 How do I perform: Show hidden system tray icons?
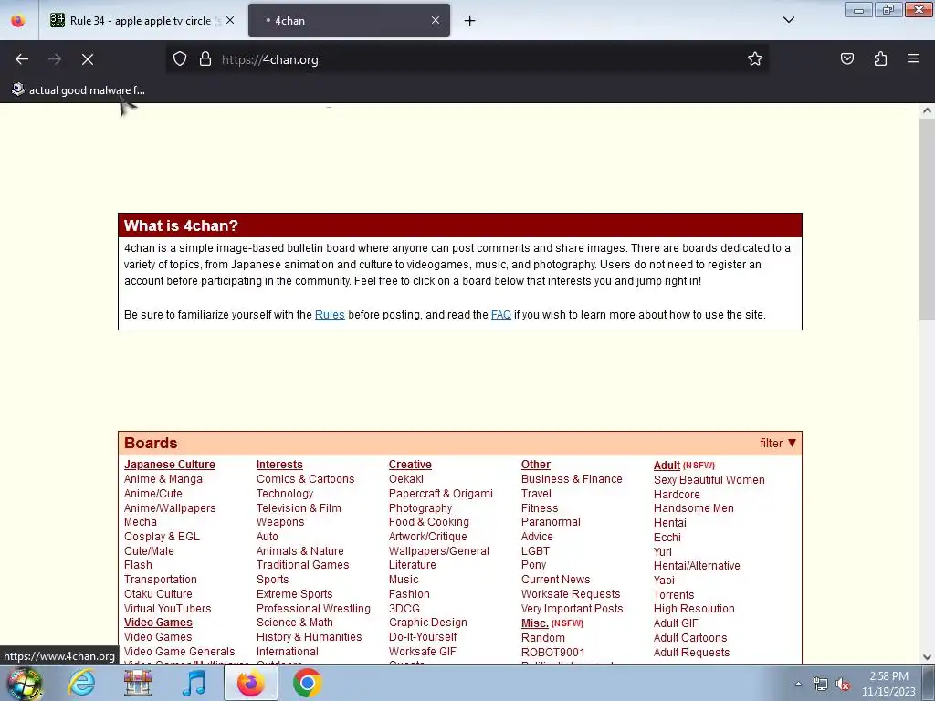[x=798, y=684]
